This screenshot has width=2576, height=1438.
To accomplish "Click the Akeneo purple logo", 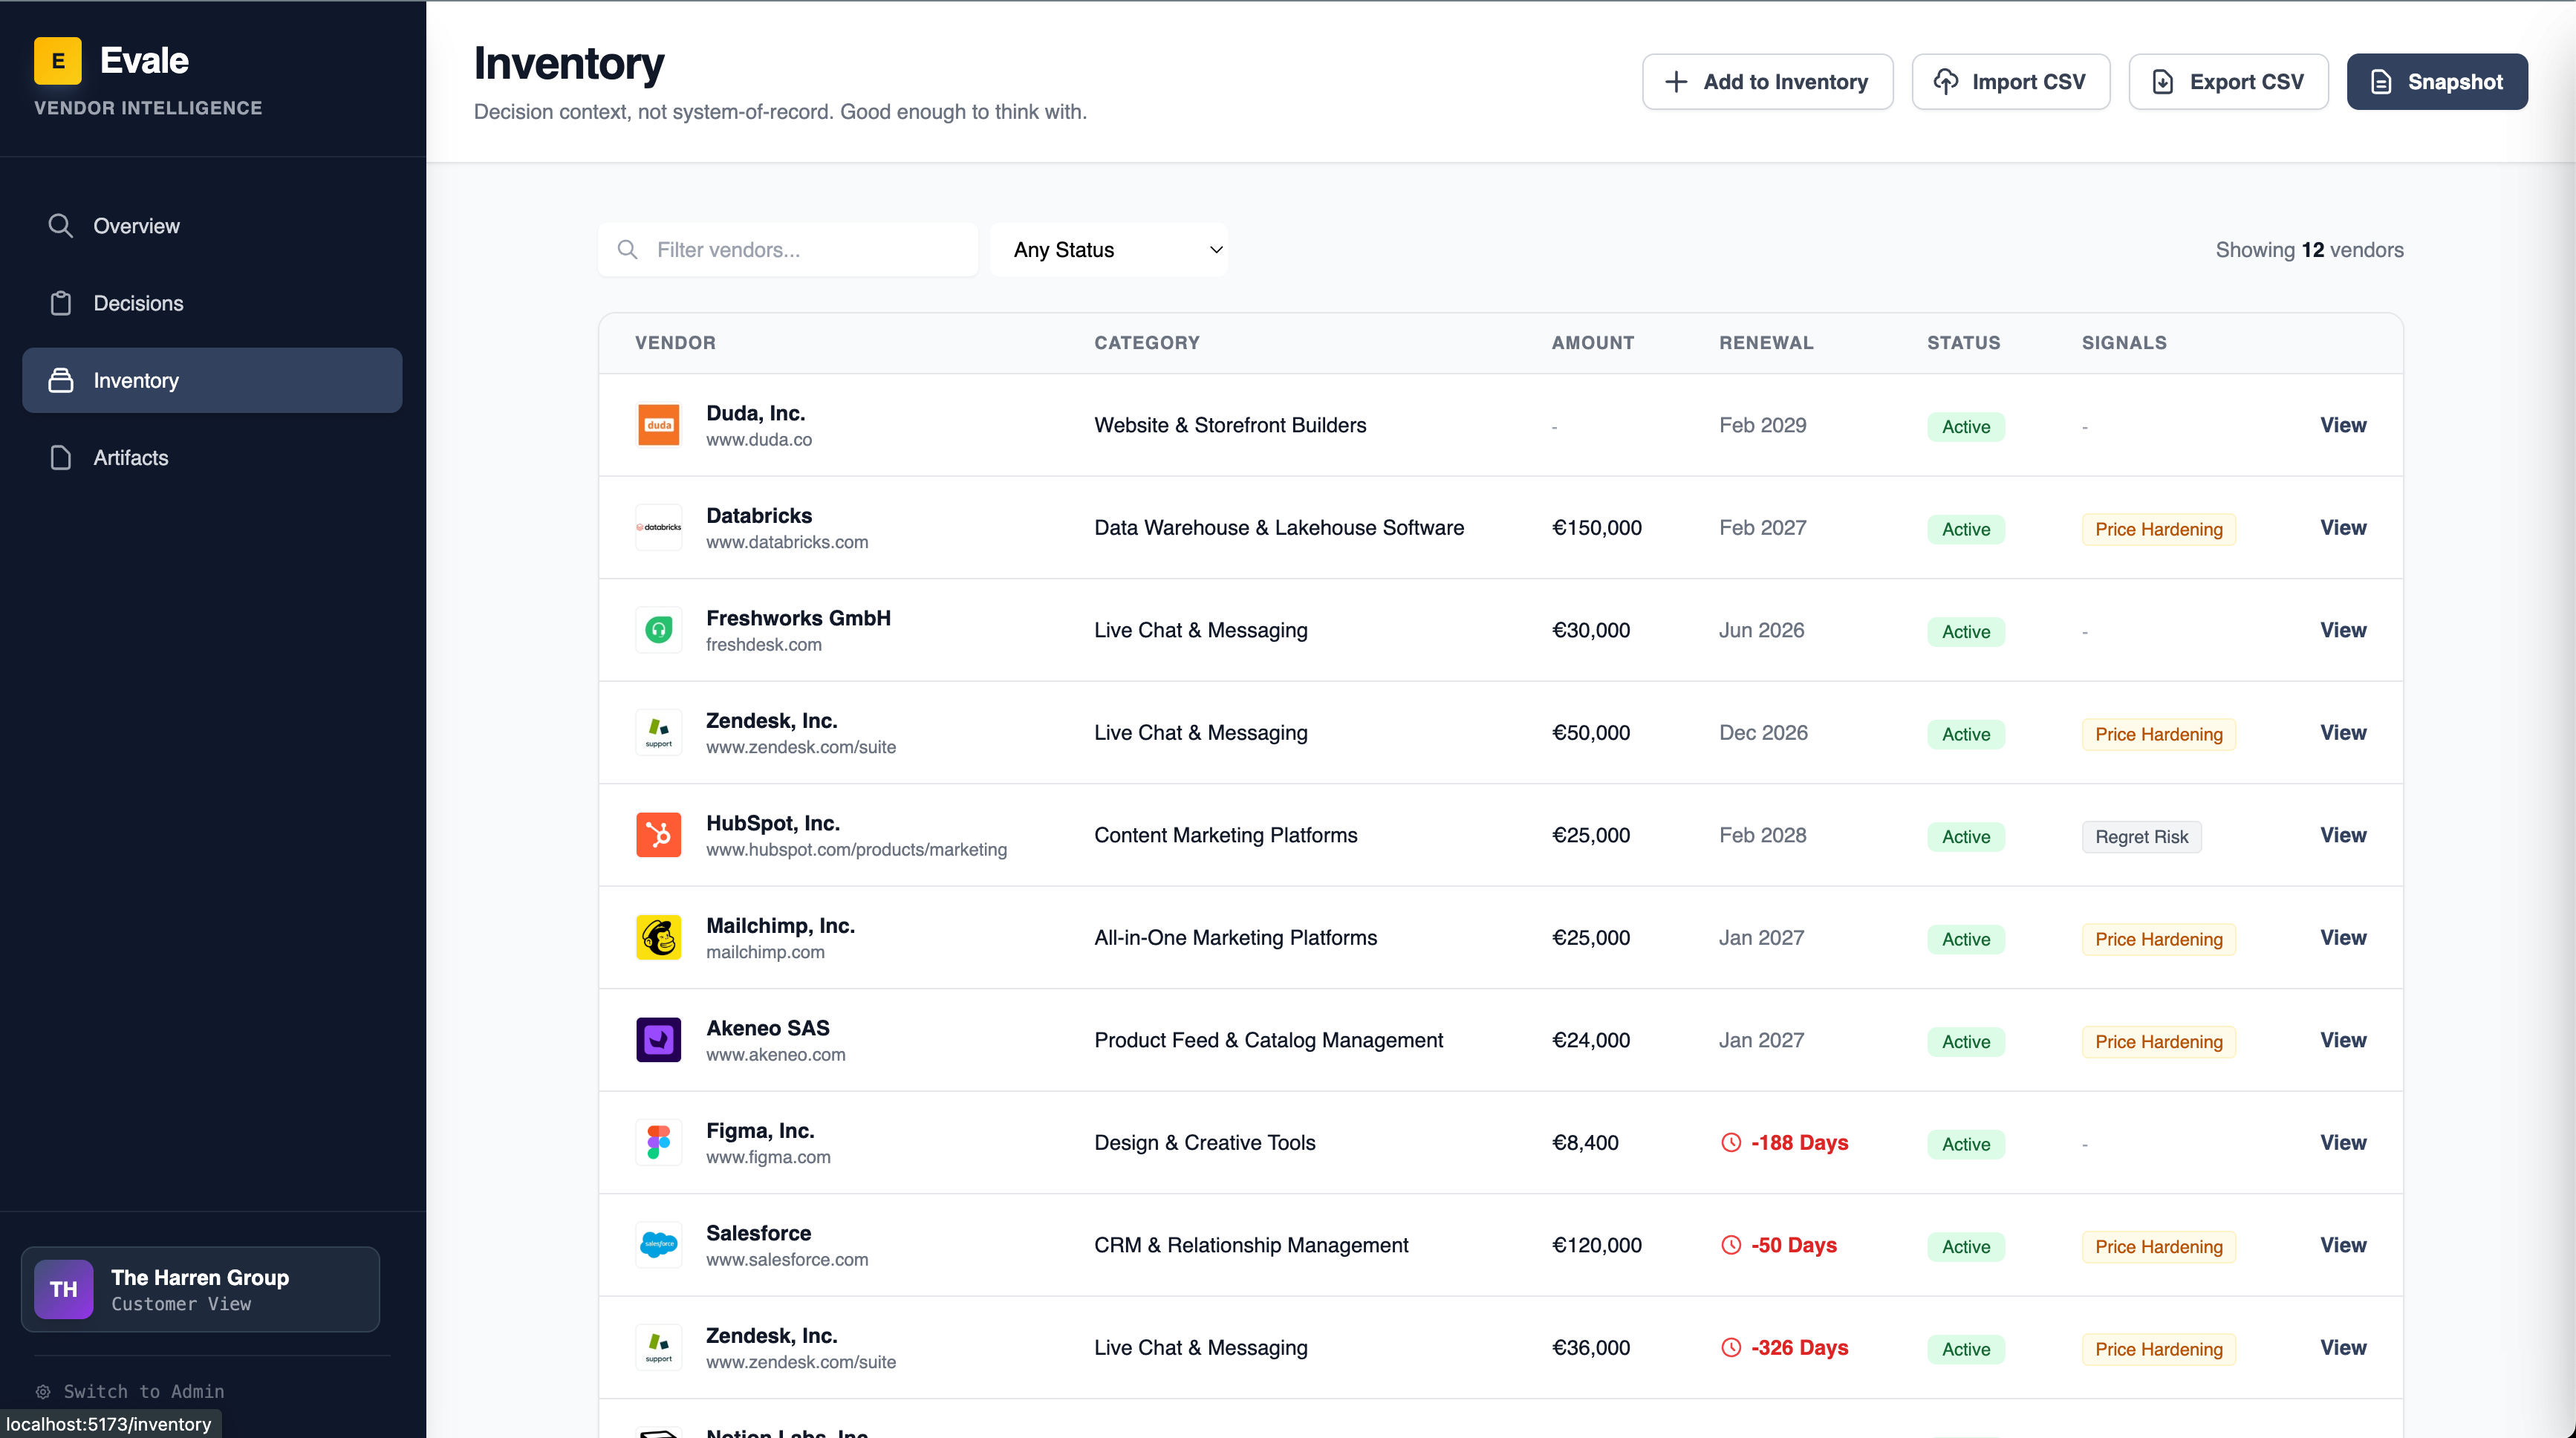I will (658, 1040).
